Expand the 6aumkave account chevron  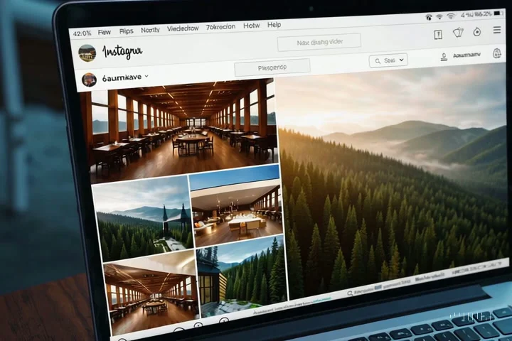pyautogui.click(x=146, y=76)
